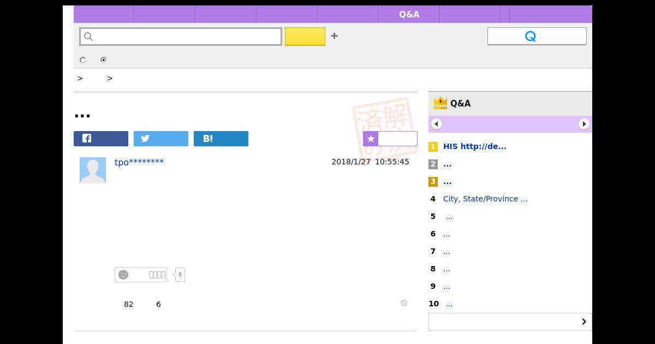Click the reaction count bubble showing 0
This screenshot has width=655, height=344.
click(x=180, y=275)
